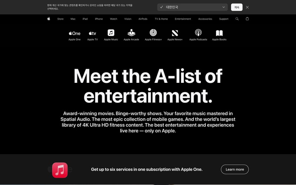Open the search magnifier icon
The height and width of the screenshot is (185, 296).
click(237, 19)
